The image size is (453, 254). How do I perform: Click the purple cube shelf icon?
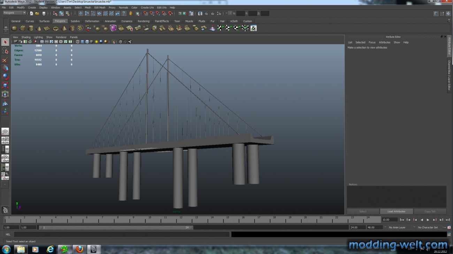(x=113, y=28)
